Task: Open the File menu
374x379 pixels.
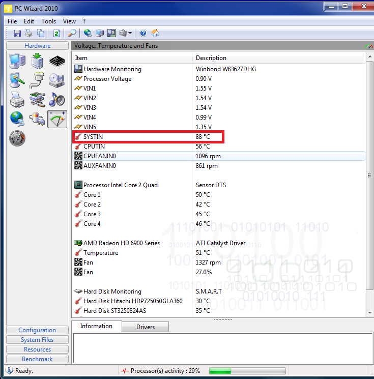Action: [12, 21]
